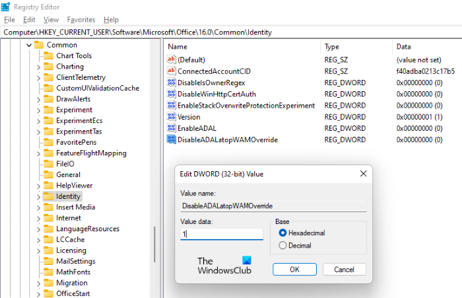Click the Value data input field
462x298 pixels.
(x=222, y=234)
